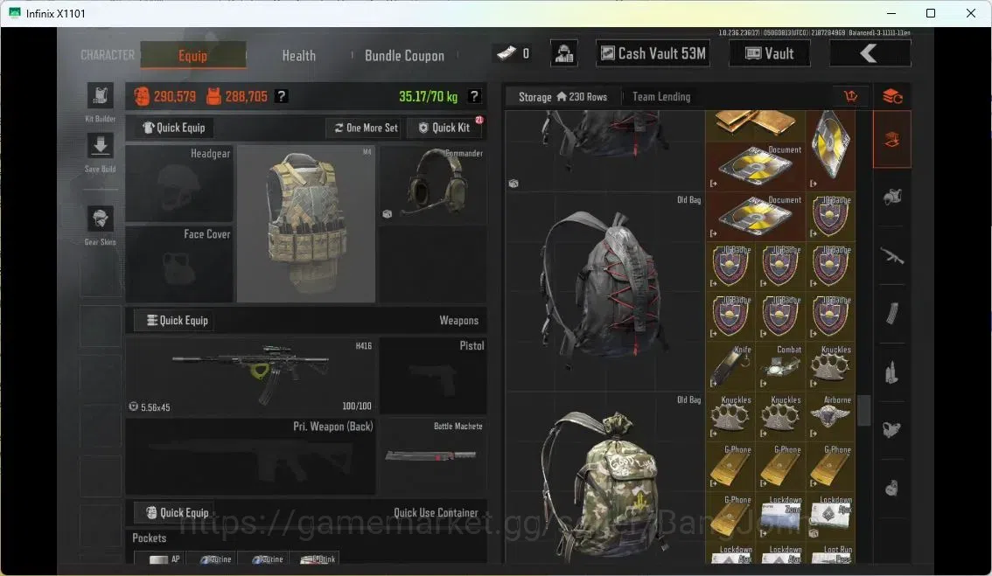
Task: Go back using the left arrow button
Action: point(870,53)
